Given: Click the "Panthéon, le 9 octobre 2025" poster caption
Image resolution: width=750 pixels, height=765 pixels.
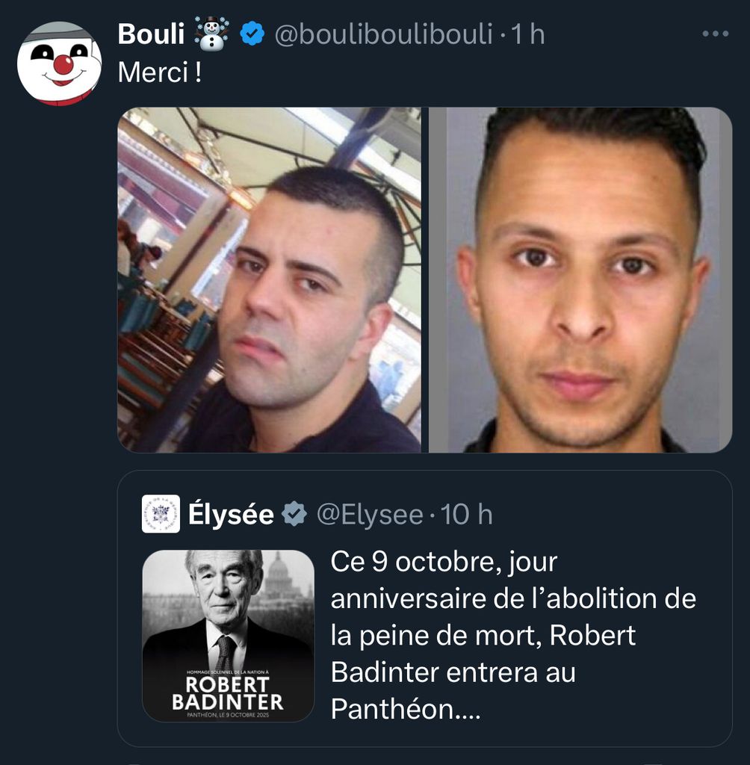Looking at the screenshot, I should pyautogui.click(x=228, y=715).
